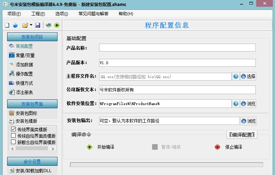Click the app icon in the title bar
Image resolution: width=275 pixels, height=175 pixels.
pyautogui.click(x=5, y=4)
